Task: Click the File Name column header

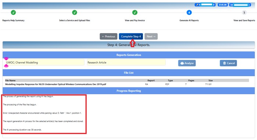Action: click(x=10, y=80)
